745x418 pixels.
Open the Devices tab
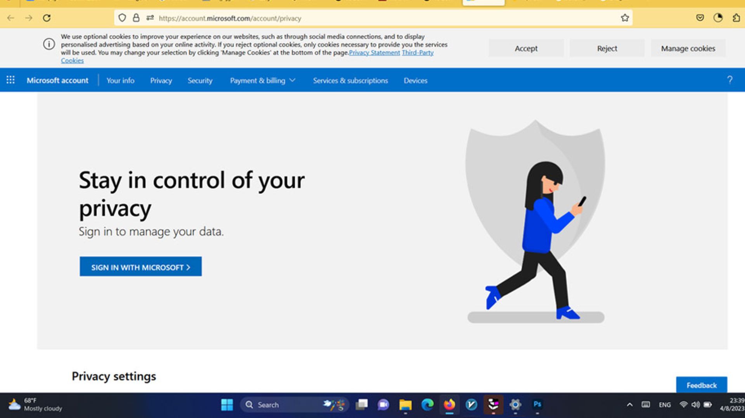pyautogui.click(x=415, y=81)
